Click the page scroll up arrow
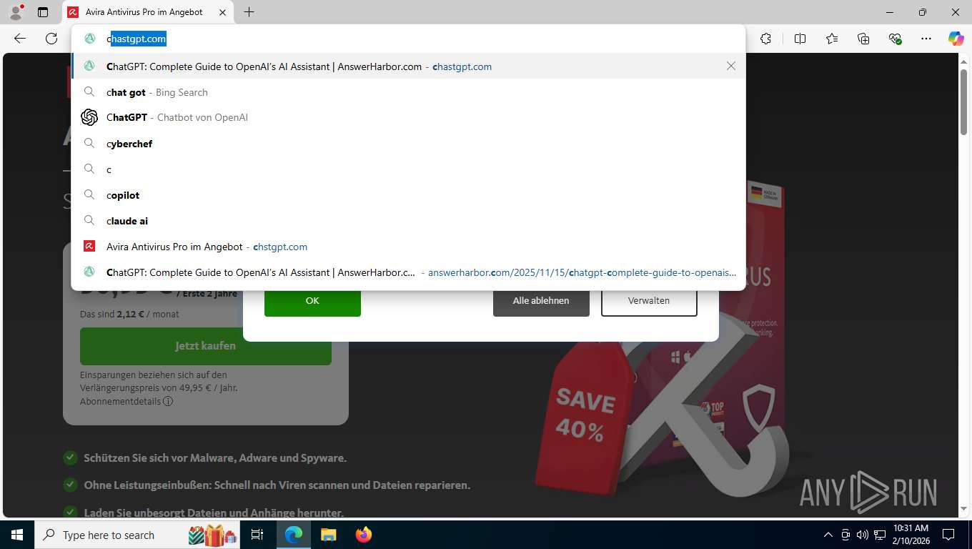The height and width of the screenshot is (549, 972). (x=963, y=62)
